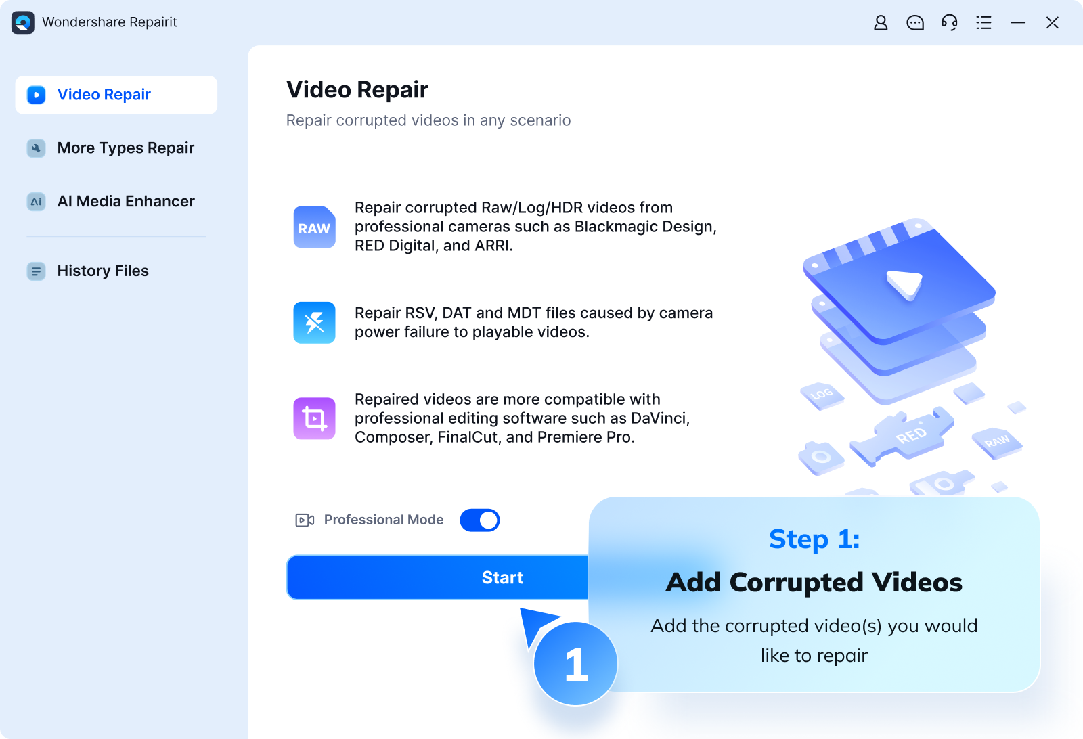The width and height of the screenshot is (1083, 739).
Task: Toggle the Professional Mode switch off
Action: click(x=480, y=520)
